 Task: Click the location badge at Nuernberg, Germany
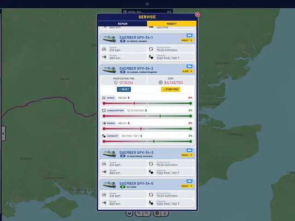coord(123,156)
